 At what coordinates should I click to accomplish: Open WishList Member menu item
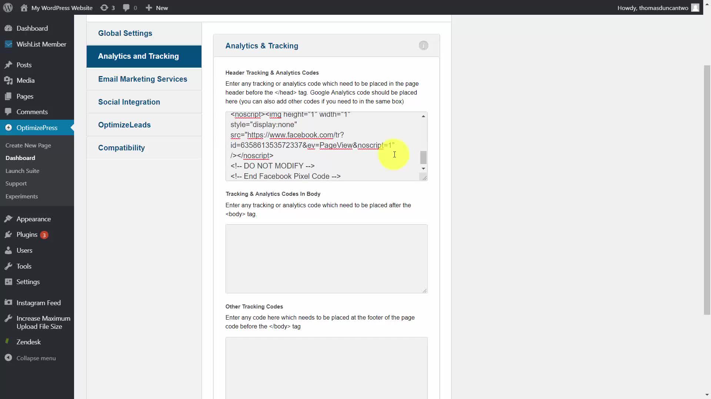41,44
